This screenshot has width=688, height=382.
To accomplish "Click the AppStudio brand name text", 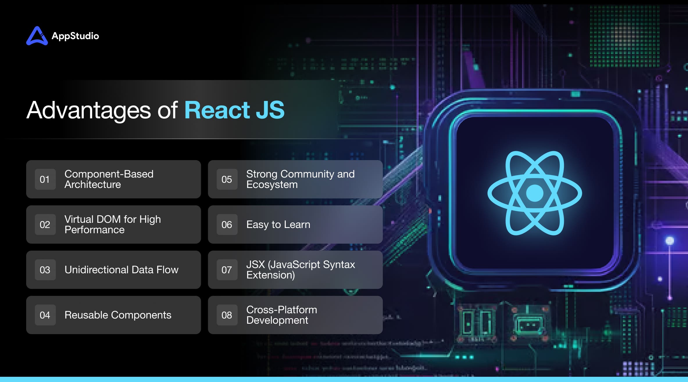I will [75, 36].
